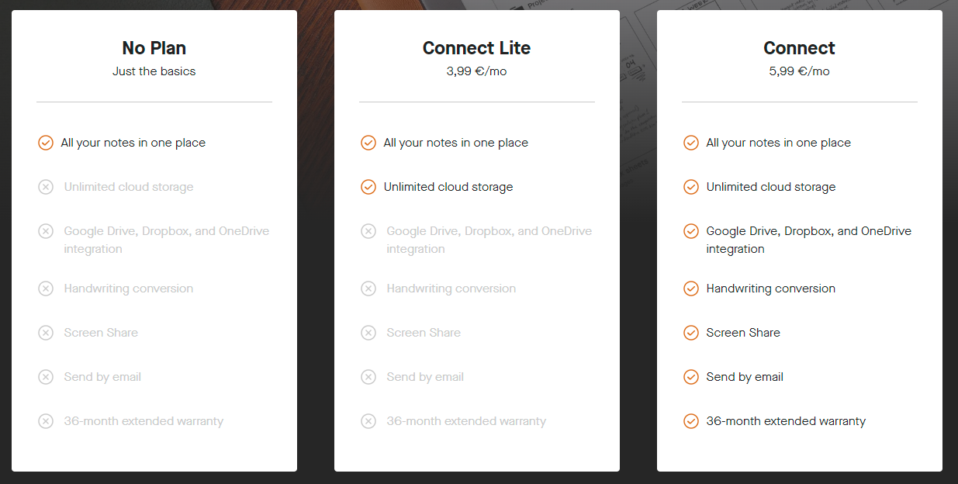Click the checkmark for Connect Lite Unlimited cloud storage

(x=368, y=187)
